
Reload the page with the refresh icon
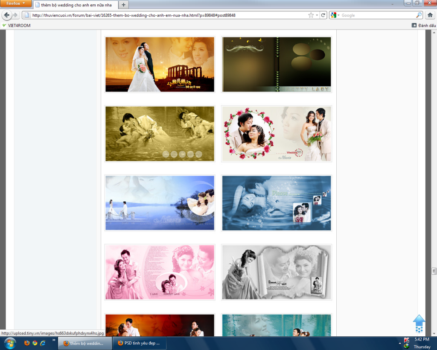pyautogui.click(x=323, y=15)
